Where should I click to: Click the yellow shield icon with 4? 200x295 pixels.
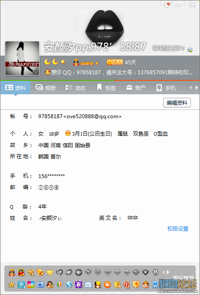[117, 285]
